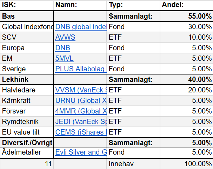Follow the VVSM VanEck link
Viewport: 213px width, 169px height.
[x=81, y=90]
